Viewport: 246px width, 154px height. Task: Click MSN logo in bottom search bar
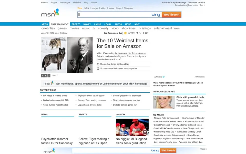49,151
